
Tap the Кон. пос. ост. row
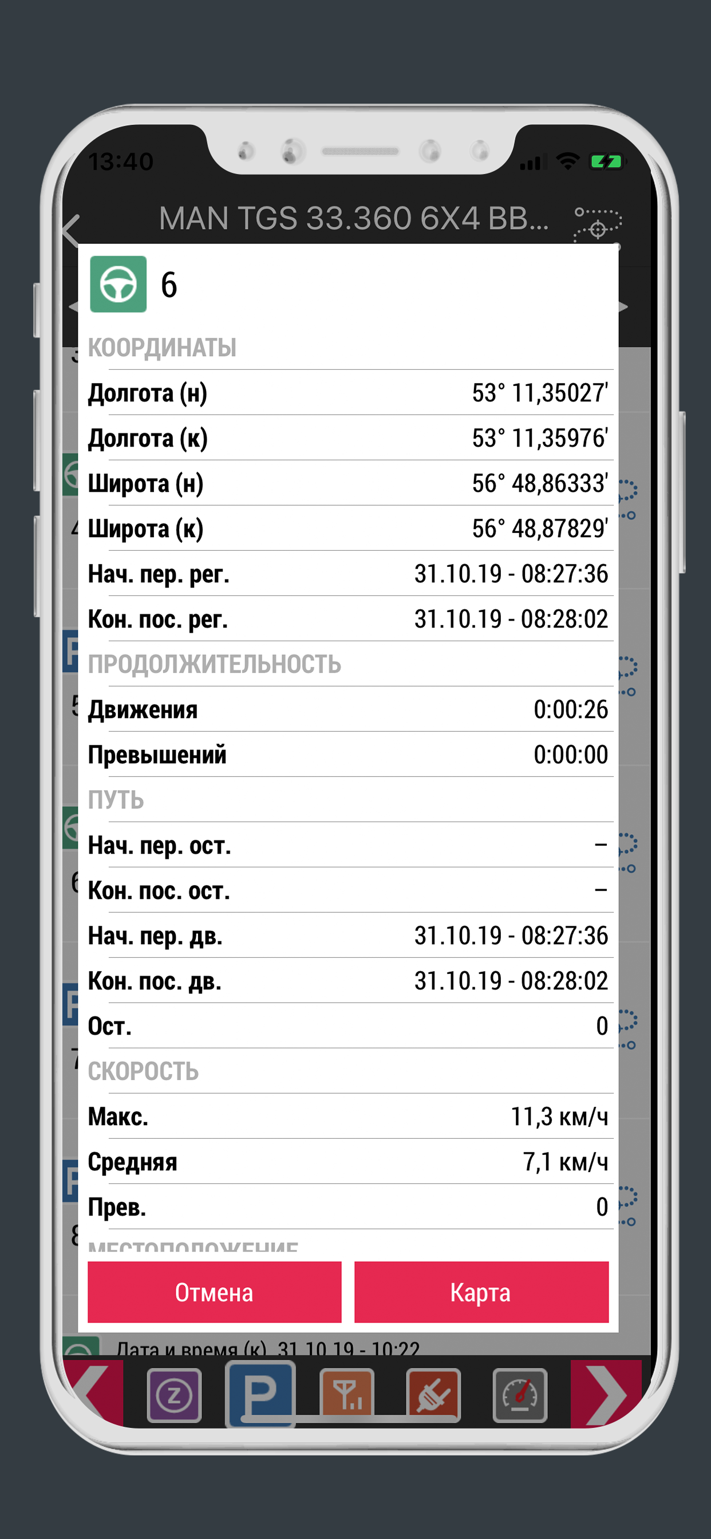click(348, 890)
